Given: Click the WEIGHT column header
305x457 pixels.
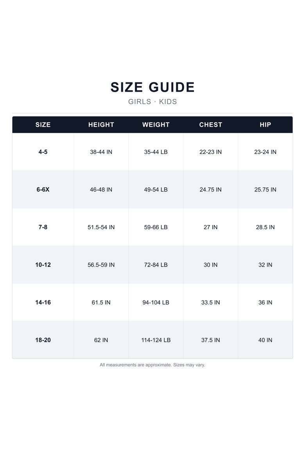Looking at the screenshot, I should pyautogui.click(x=156, y=125).
